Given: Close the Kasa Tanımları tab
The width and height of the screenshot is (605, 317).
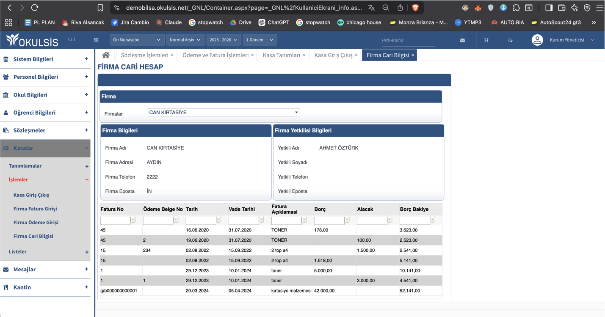Looking at the screenshot, I should pyautogui.click(x=304, y=55).
